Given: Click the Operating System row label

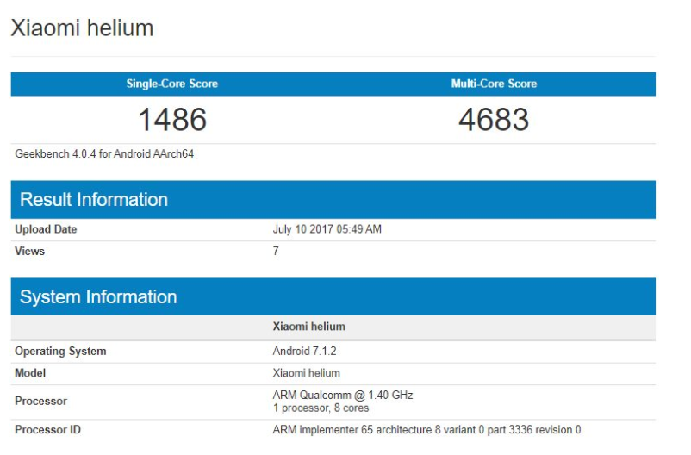Looking at the screenshot, I should (x=60, y=351).
